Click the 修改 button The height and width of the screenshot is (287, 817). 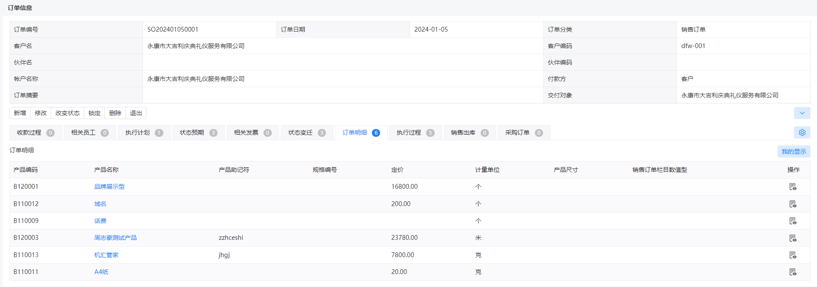pos(41,113)
